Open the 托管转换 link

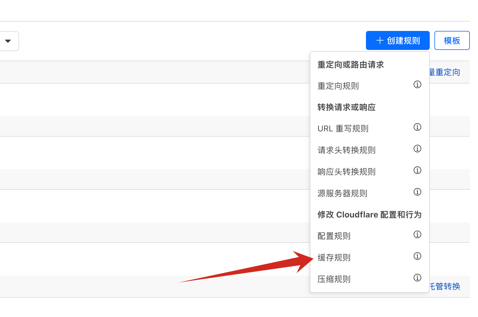click(445, 286)
